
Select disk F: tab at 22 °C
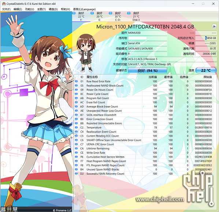click(81, 17)
